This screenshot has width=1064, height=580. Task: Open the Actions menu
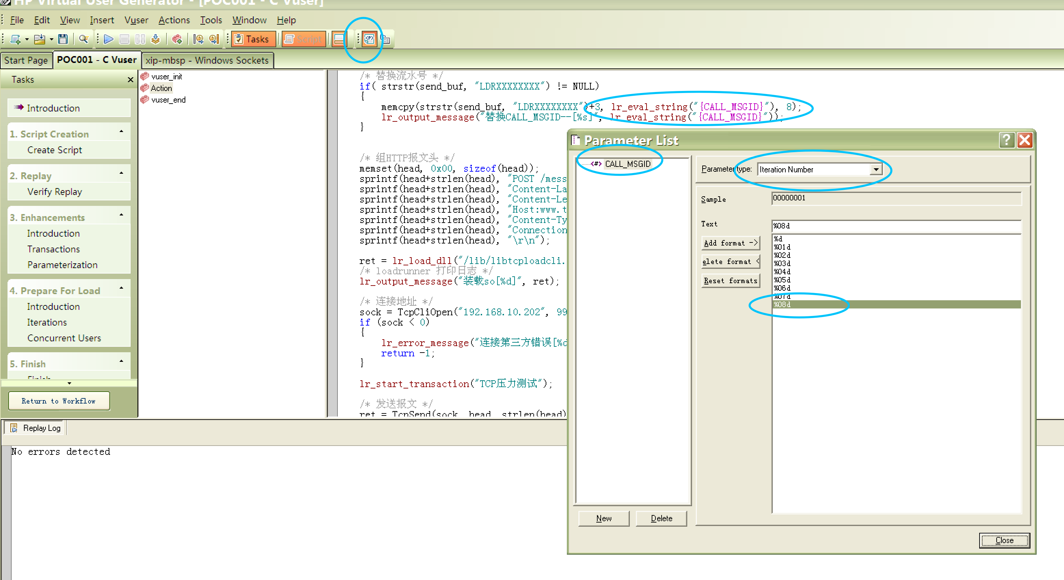click(174, 20)
